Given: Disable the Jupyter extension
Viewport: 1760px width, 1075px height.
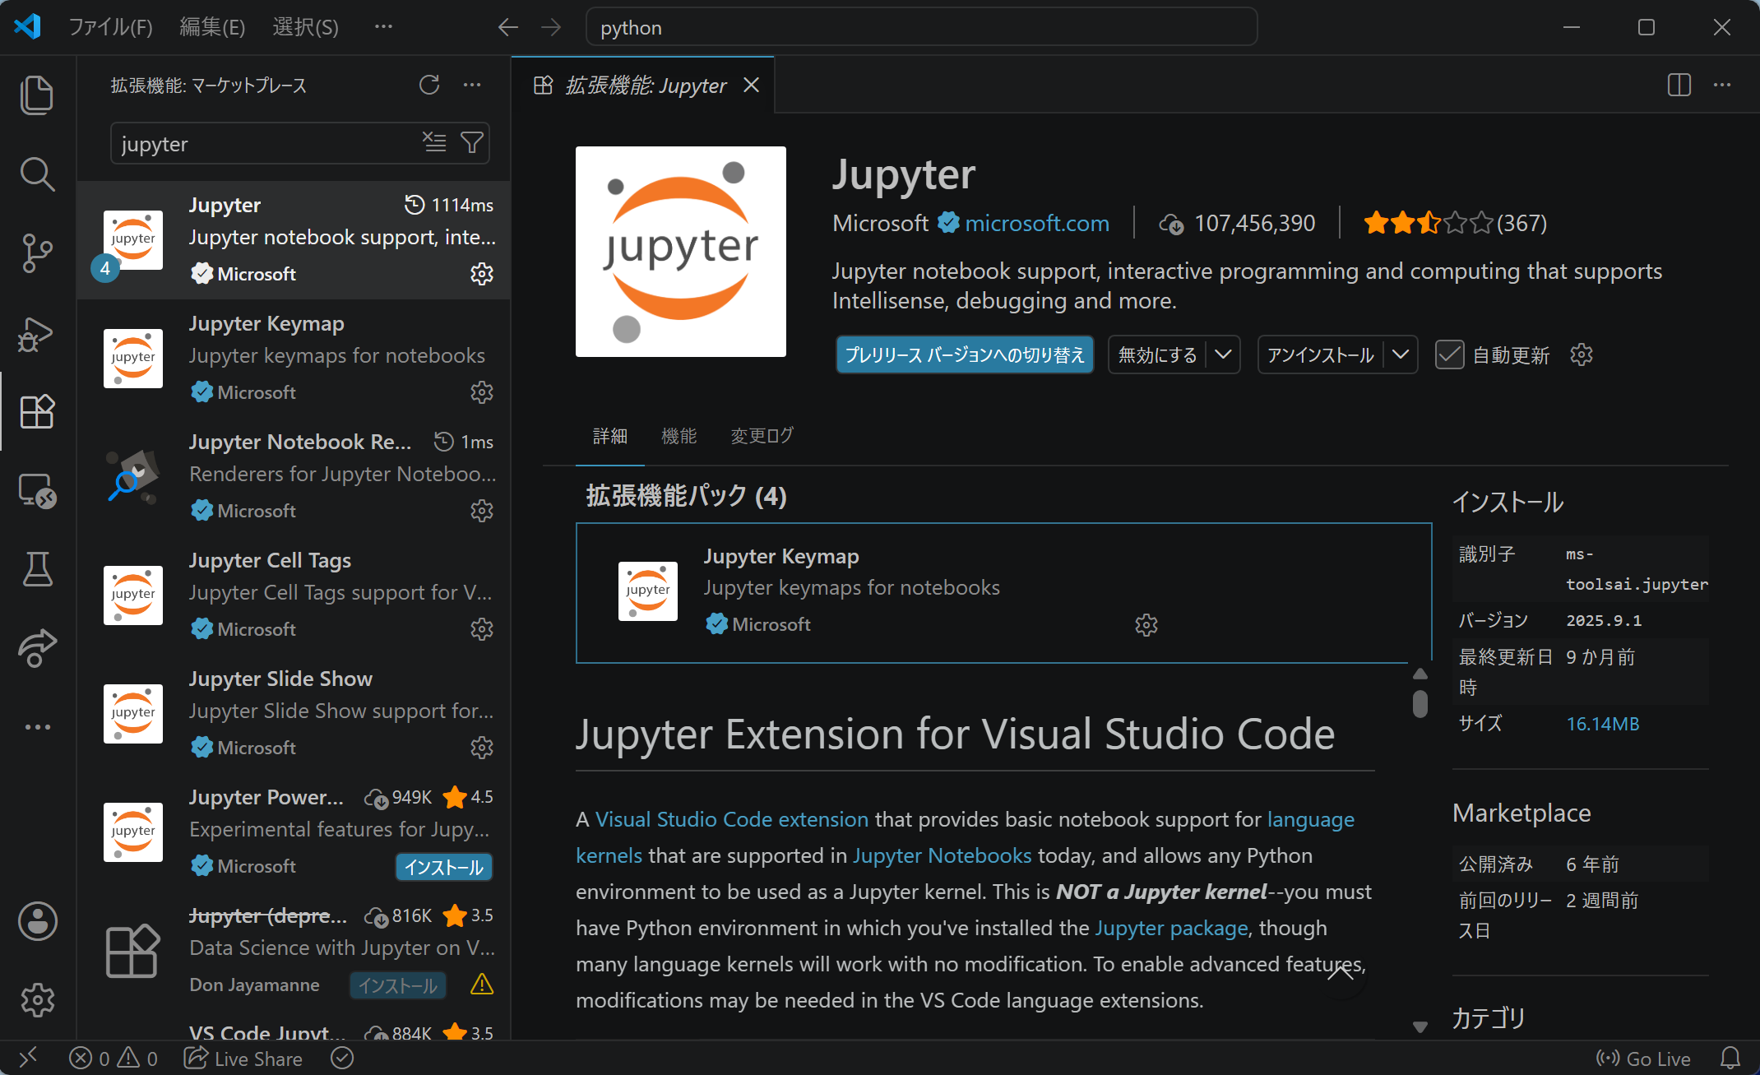Looking at the screenshot, I should point(1157,354).
